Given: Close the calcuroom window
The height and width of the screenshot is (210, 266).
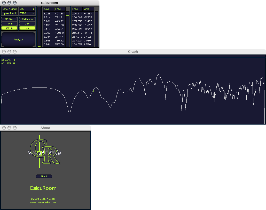Looking at the screenshot, I should (4, 3).
